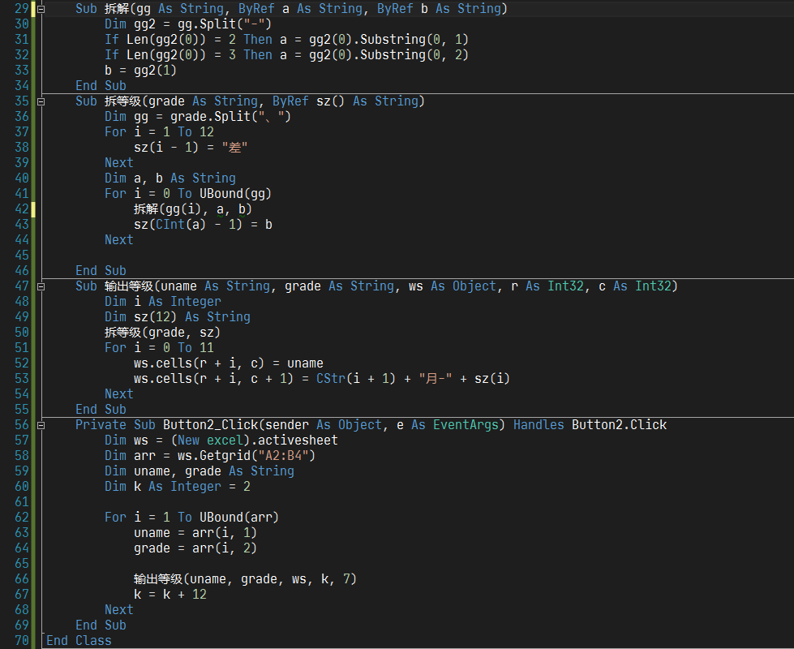Screen dimensions: 794x649
Task: Click 'Dim gg = grade.Split("、")' line
Action: (x=198, y=117)
